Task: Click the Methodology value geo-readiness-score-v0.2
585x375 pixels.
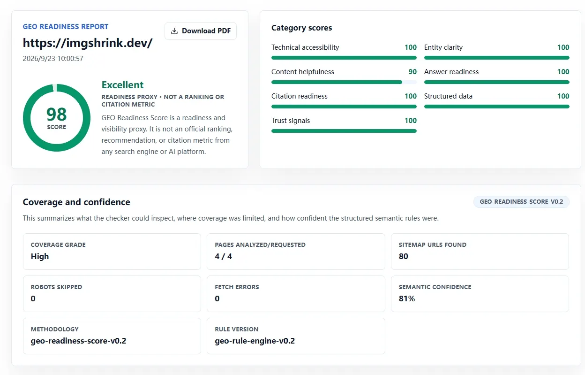Action: (79, 341)
